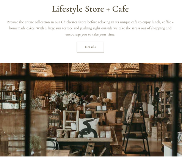Click the Lifestyle Store + Cafe heading

(90, 9)
